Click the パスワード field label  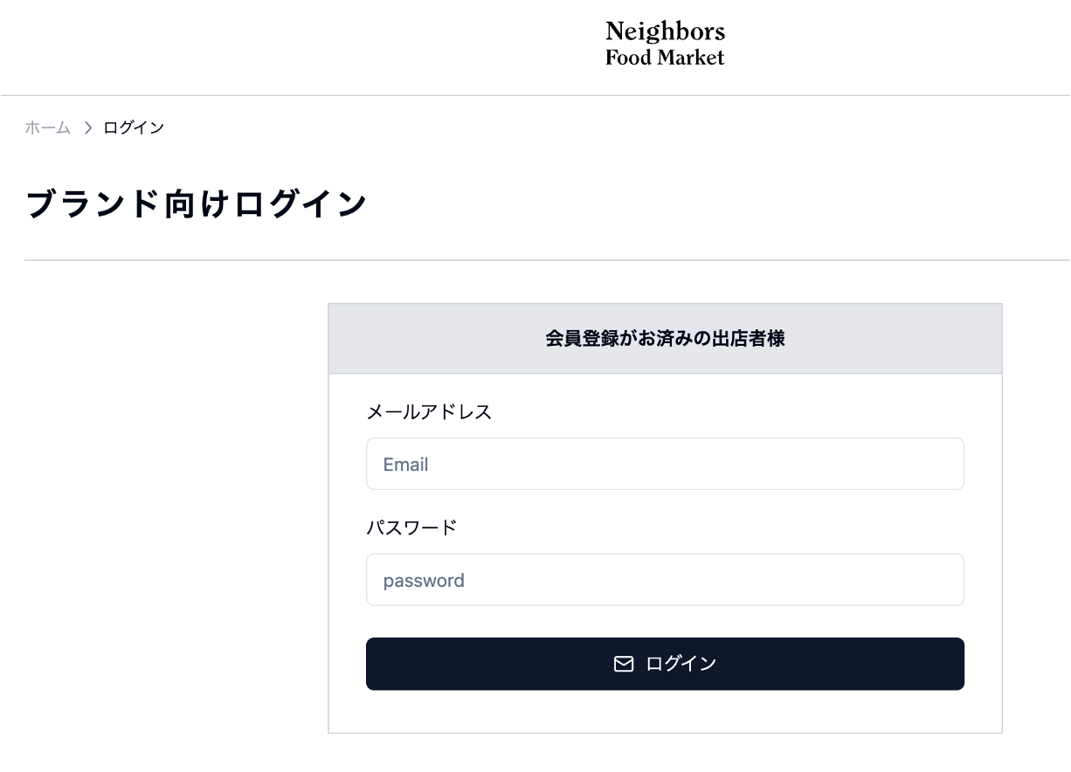pos(411,527)
